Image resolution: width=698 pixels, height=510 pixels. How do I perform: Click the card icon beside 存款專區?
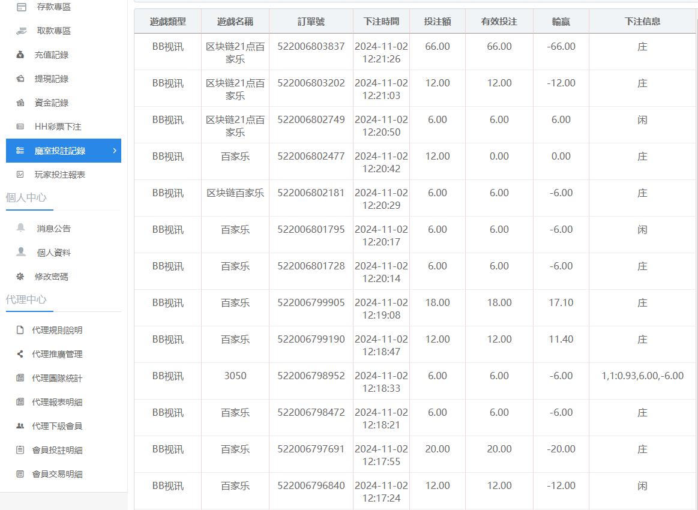pyautogui.click(x=22, y=7)
